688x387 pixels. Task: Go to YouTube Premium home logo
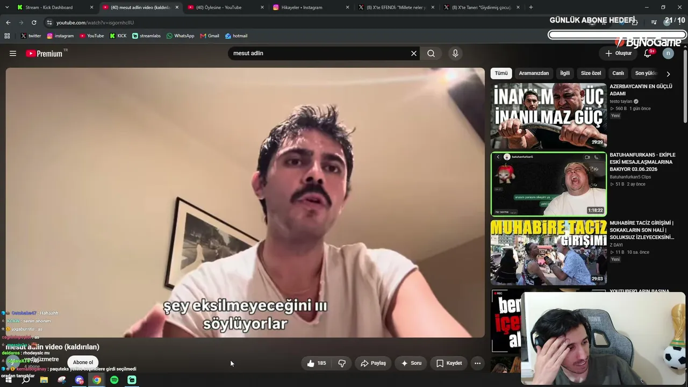(44, 53)
